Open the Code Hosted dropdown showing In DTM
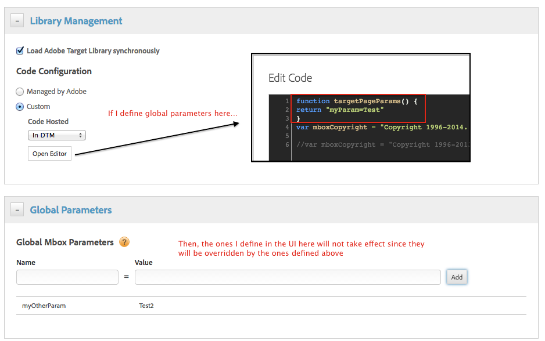This screenshot has width=545, height=341. click(56, 135)
